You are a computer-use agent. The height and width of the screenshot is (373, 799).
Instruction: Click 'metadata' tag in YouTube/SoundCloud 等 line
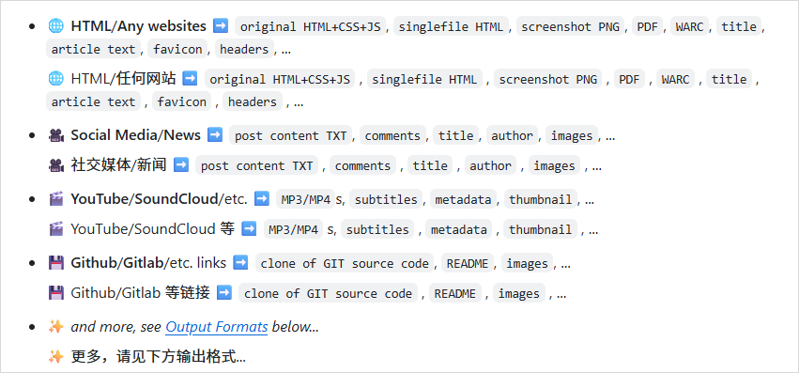[x=458, y=229]
